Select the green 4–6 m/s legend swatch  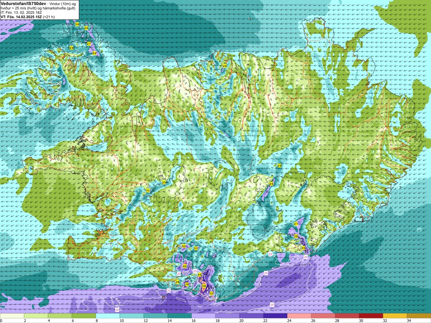click(x=60, y=316)
